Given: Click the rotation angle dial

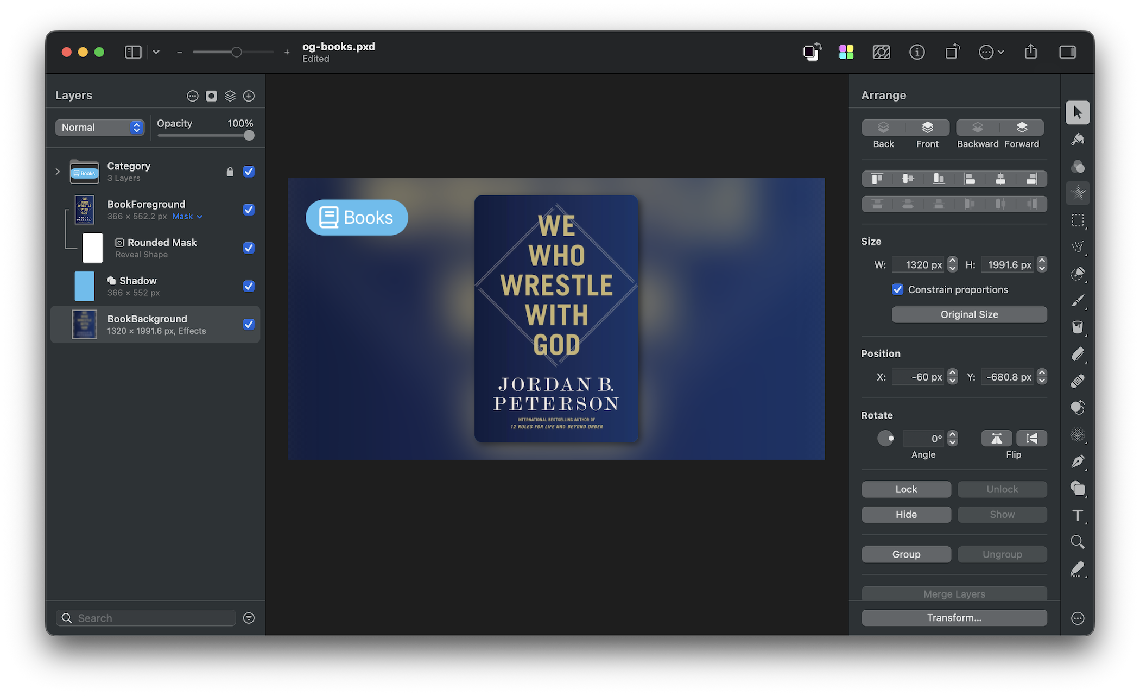Looking at the screenshot, I should (885, 438).
